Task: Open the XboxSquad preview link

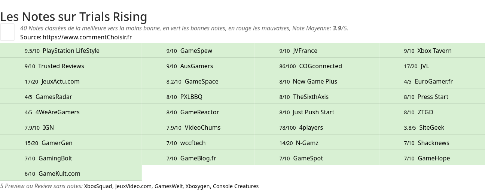Action: click(98, 186)
